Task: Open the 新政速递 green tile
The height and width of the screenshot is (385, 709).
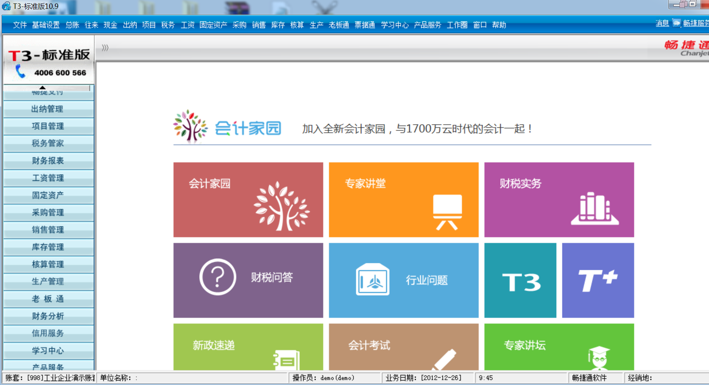Action: [x=248, y=347]
